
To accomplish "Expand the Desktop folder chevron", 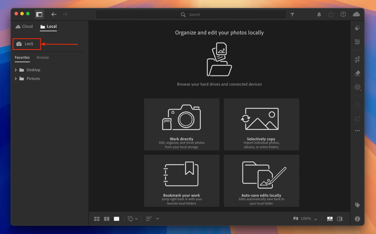I will coord(16,70).
